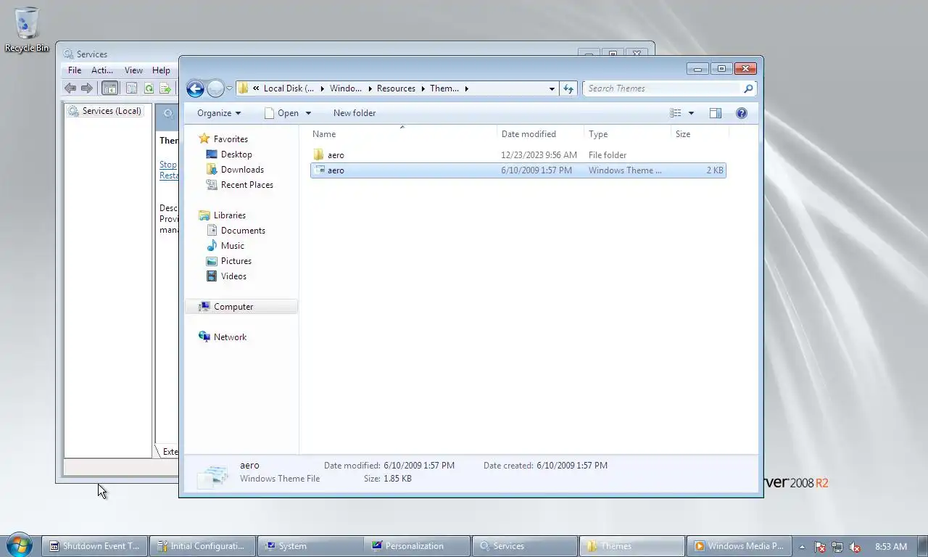Open the recent pages dropdown beside Forward
Viewport: 928px width, 557px height.
click(229, 88)
